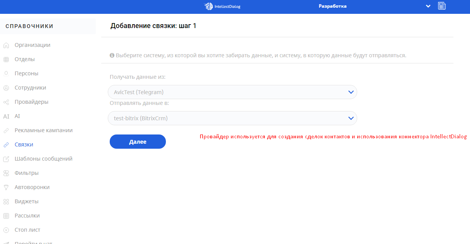Click the red provider warning text
This screenshot has width=470, height=244.
pyautogui.click(x=333, y=136)
